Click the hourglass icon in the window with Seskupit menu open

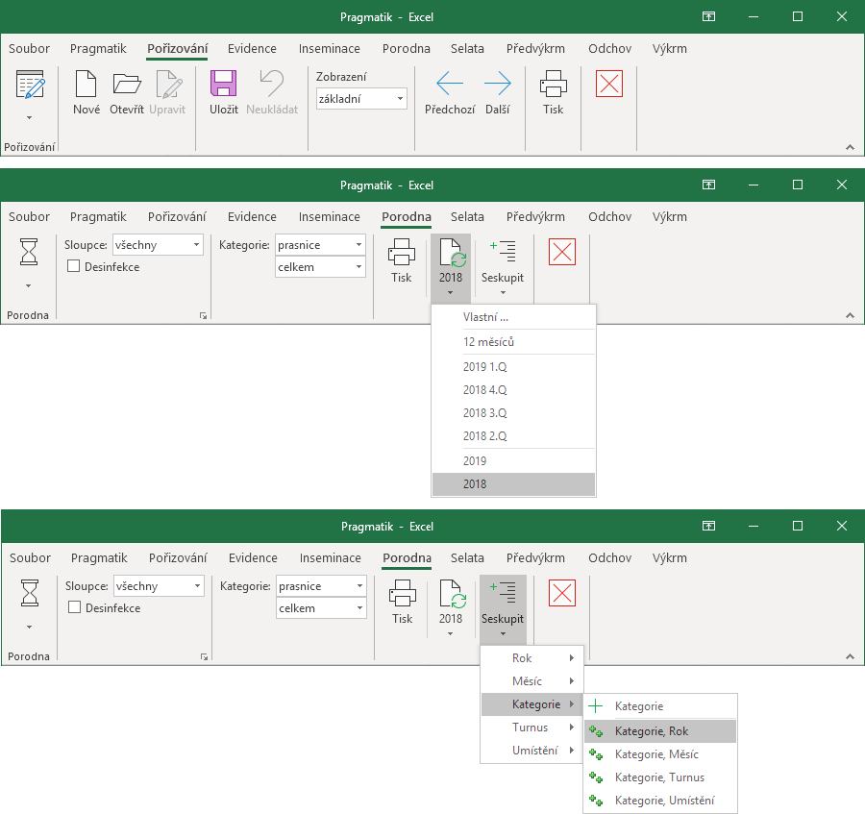coord(30,593)
